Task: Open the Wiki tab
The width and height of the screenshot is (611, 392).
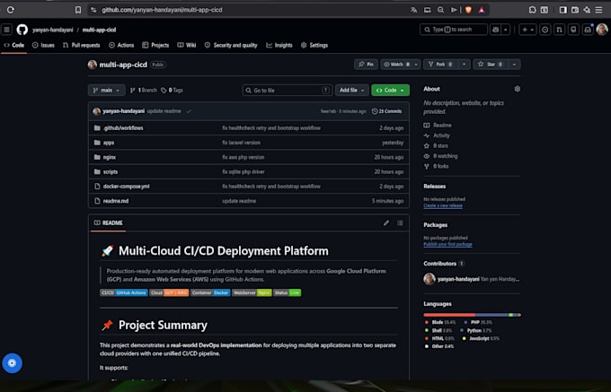Action: (187, 45)
